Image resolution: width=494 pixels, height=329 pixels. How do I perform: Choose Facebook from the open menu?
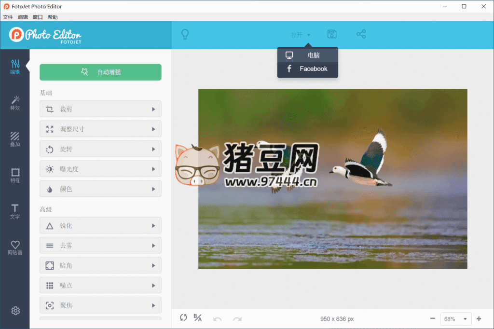pos(308,69)
